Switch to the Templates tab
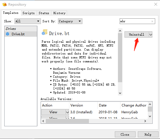Viewport: 160px width, 139px height. click(x=11, y=13)
